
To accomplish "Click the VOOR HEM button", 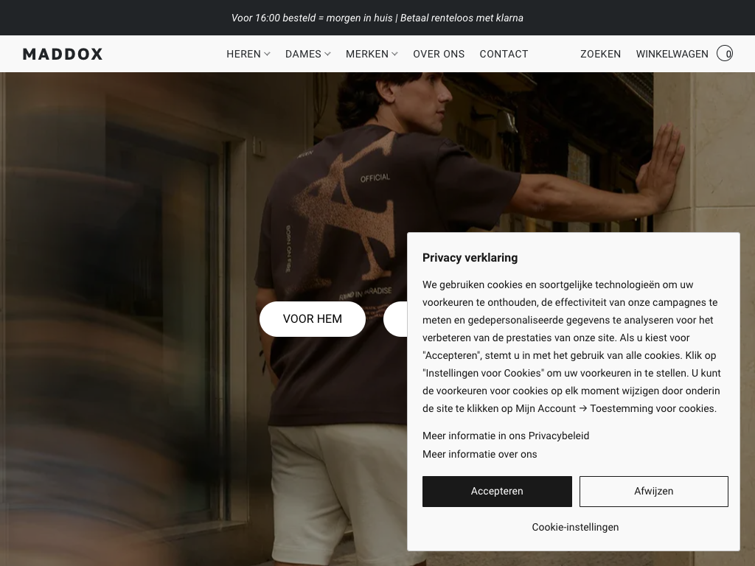I will click(x=313, y=318).
